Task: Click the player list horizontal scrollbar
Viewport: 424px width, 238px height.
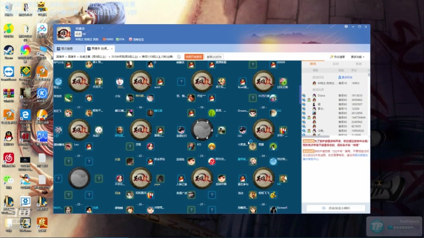Action: pos(316,136)
